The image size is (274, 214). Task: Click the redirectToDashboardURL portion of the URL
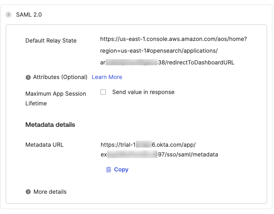point(200,62)
